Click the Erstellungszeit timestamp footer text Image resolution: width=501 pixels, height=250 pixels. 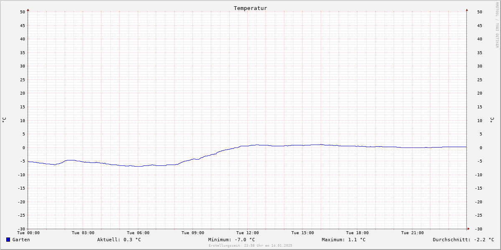[x=250, y=246]
